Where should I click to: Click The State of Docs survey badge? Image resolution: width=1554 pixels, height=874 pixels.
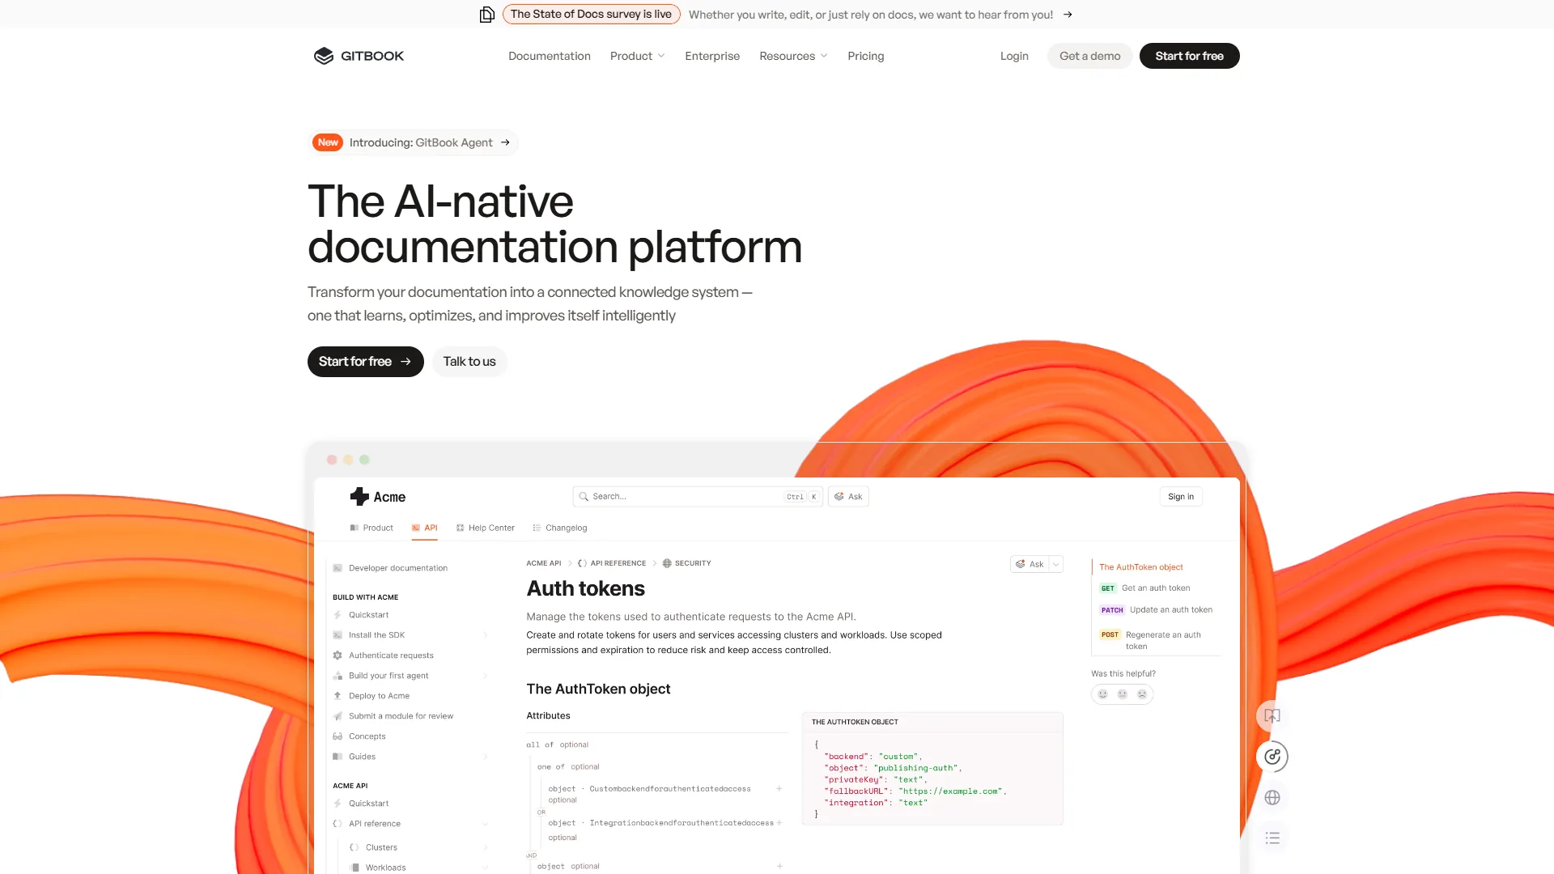click(591, 15)
